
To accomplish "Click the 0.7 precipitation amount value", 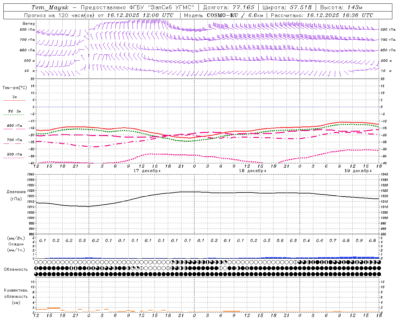I will pyautogui.click(x=333, y=241).
